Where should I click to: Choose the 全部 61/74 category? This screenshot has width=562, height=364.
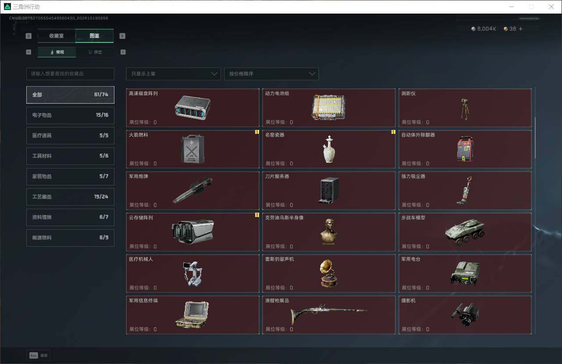point(70,94)
